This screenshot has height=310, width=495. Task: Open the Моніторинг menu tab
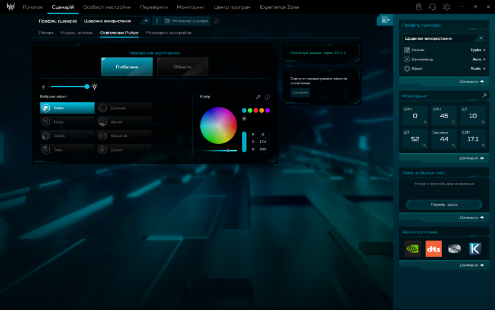tap(190, 7)
